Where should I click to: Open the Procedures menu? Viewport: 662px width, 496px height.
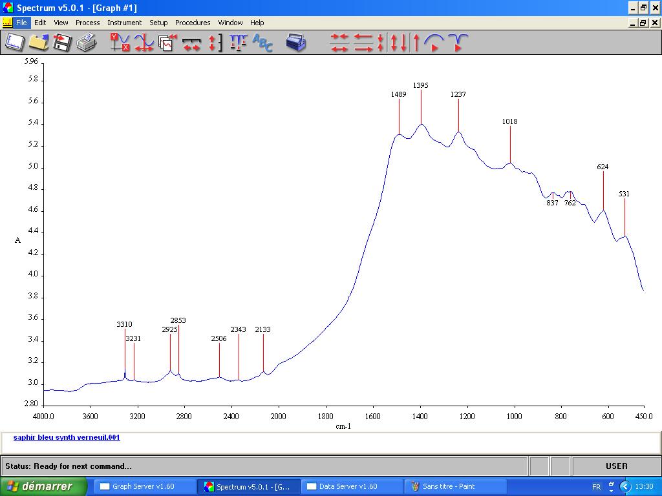point(193,23)
